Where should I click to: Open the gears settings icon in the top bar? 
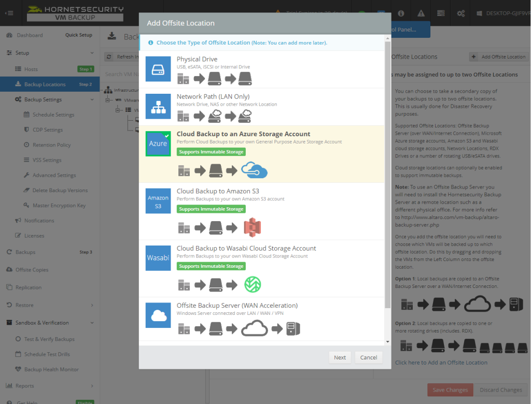[461, 13]
